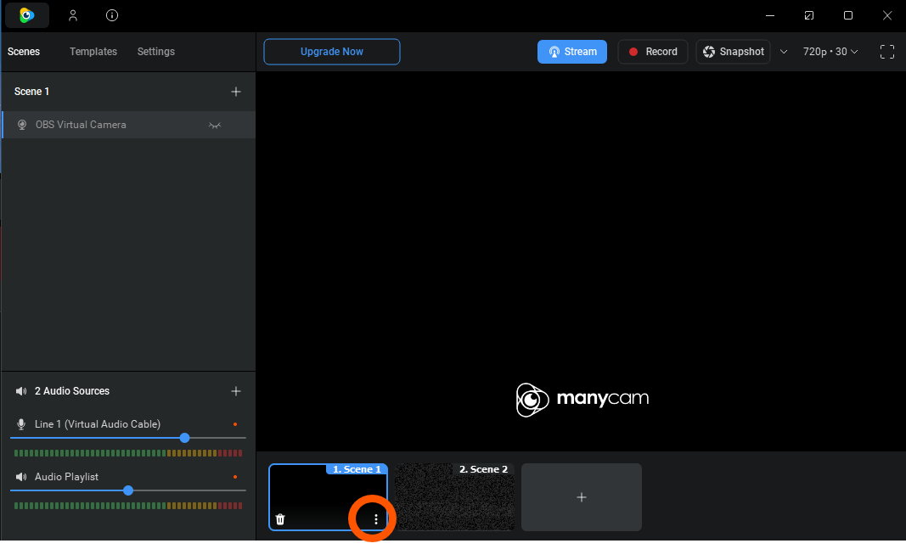Viewport: 906px width, 549px height.
Task: Add a layer to Scene 1
Action: tap(236, 91)
